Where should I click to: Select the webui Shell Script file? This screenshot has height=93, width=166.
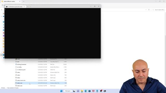[x=41, y=78]
